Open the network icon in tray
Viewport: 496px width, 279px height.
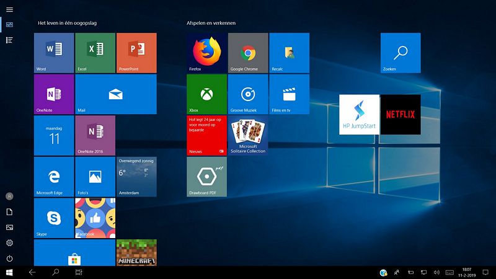[x=424, y=272]
